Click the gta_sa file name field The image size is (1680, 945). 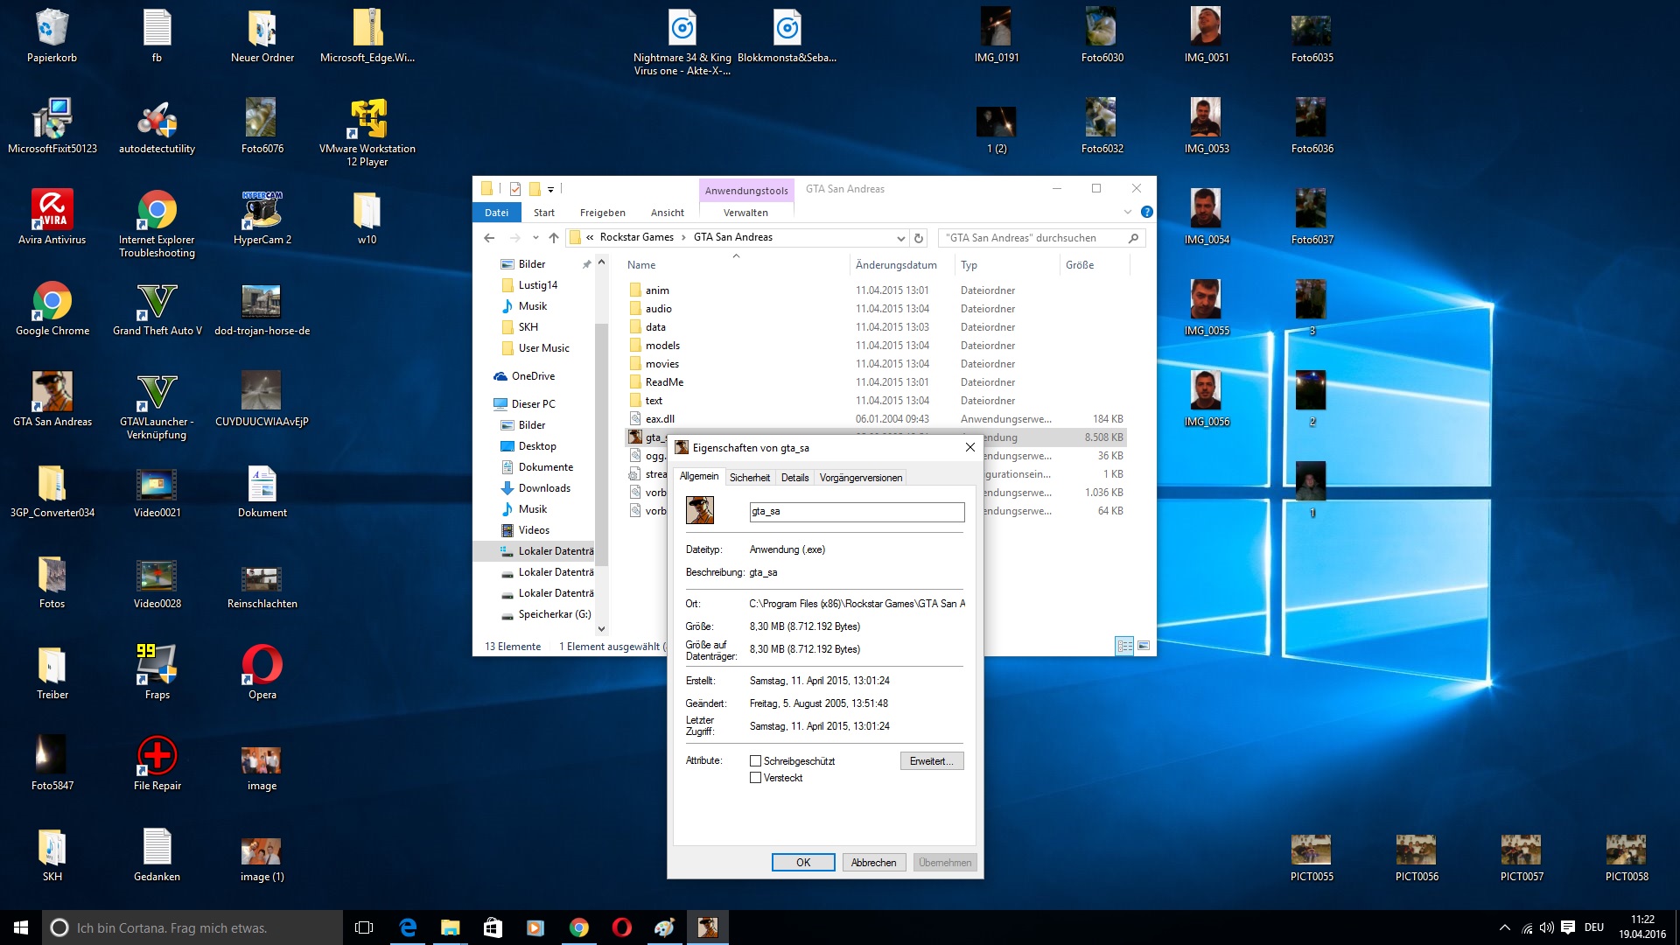pos(857,512)
